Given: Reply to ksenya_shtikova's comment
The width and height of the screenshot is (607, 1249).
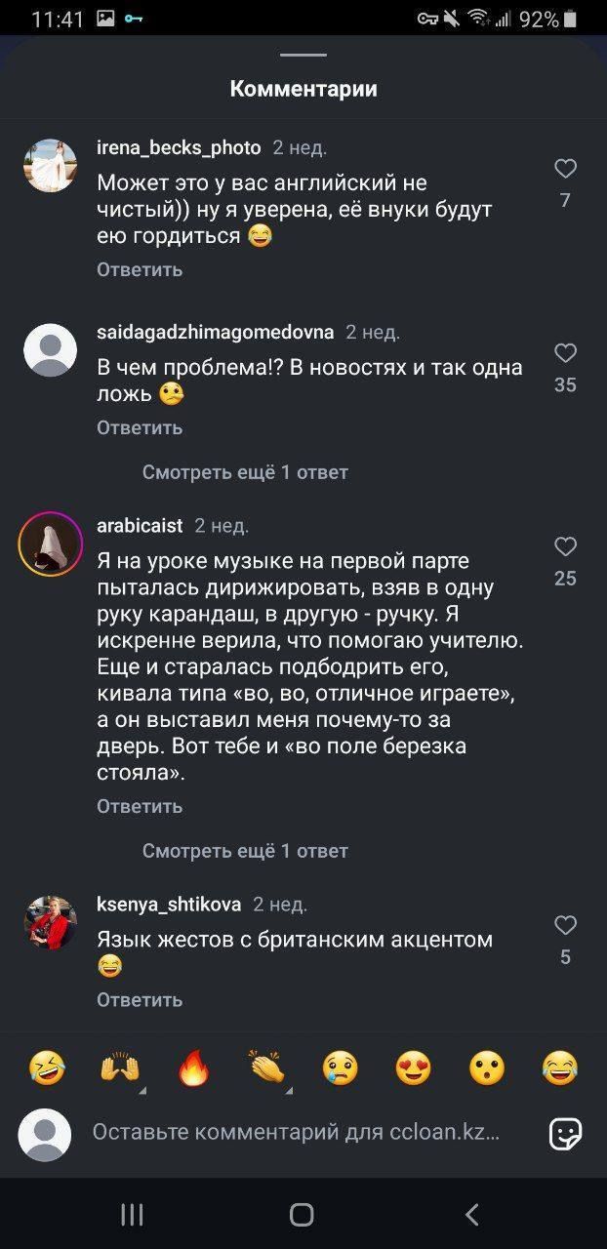Looking at the screenshot, I should tap(140, 999).
